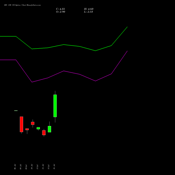Click the close value "C: 4.35"
Image resolution: width=175 pixels, height=175 pixels.
tap(61, 9)
